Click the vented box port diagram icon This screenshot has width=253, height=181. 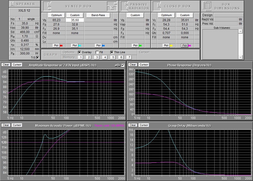[111, 6]
